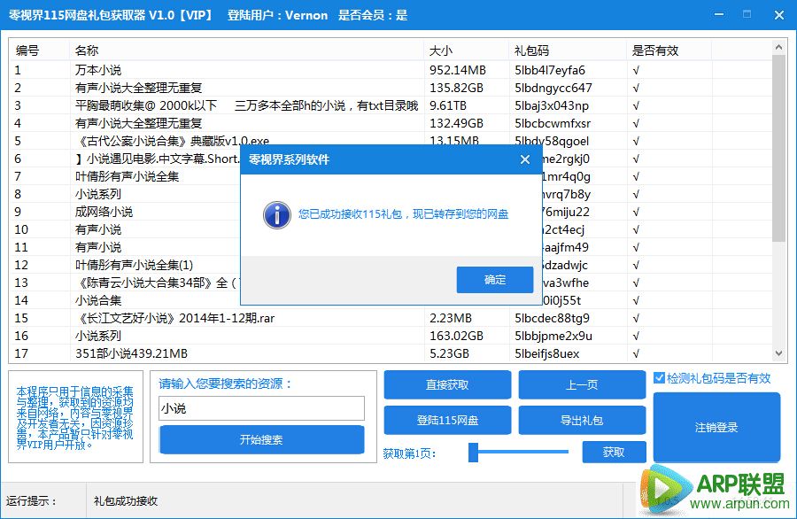
Task: Click size cell 952.14MB
Action: tap(458, 70)
